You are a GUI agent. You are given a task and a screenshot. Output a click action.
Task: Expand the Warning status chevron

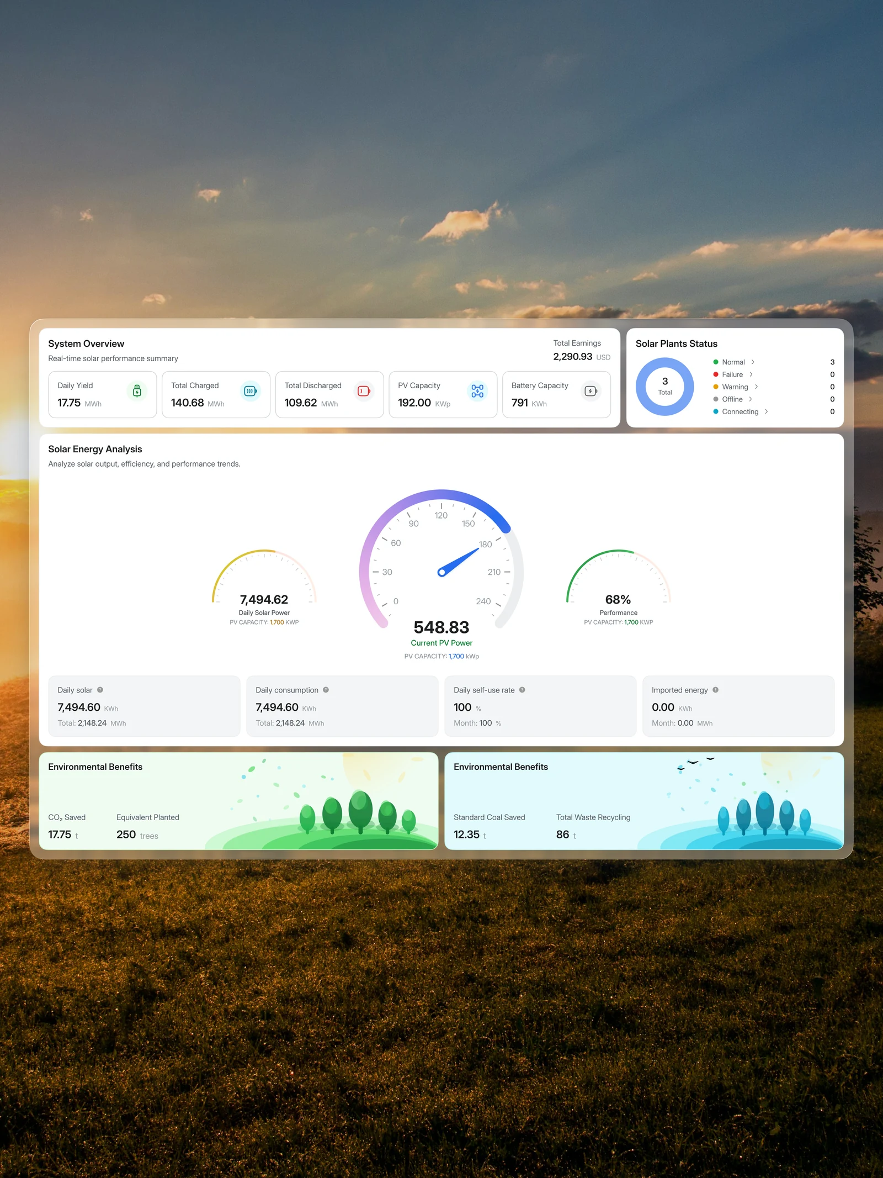tap(756, 387)
